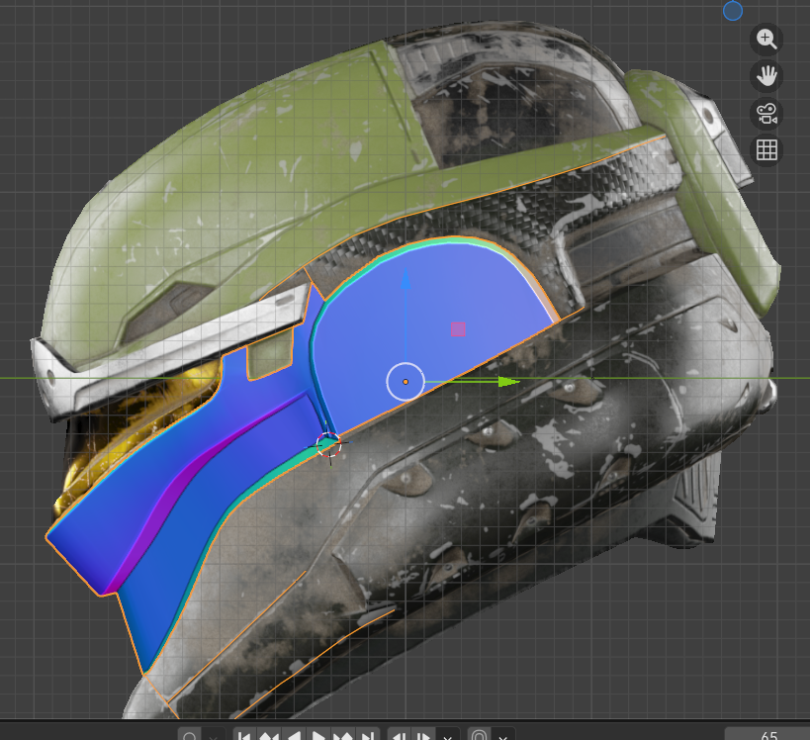Jump to the last frame
Screen dimensions: 810x740
[368, 735]
